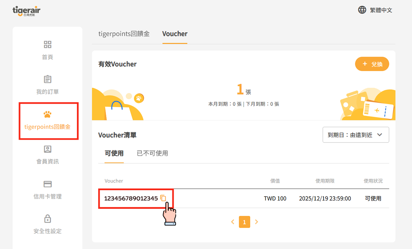Open 信用卡管理 credit card icon
Screen dimensions: 412x249
click(x=47, y=184)
